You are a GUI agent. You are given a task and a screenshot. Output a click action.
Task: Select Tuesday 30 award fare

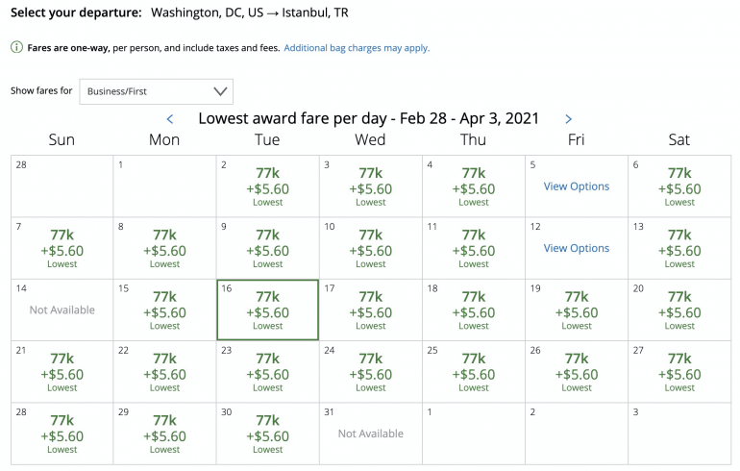click(267, 434)
